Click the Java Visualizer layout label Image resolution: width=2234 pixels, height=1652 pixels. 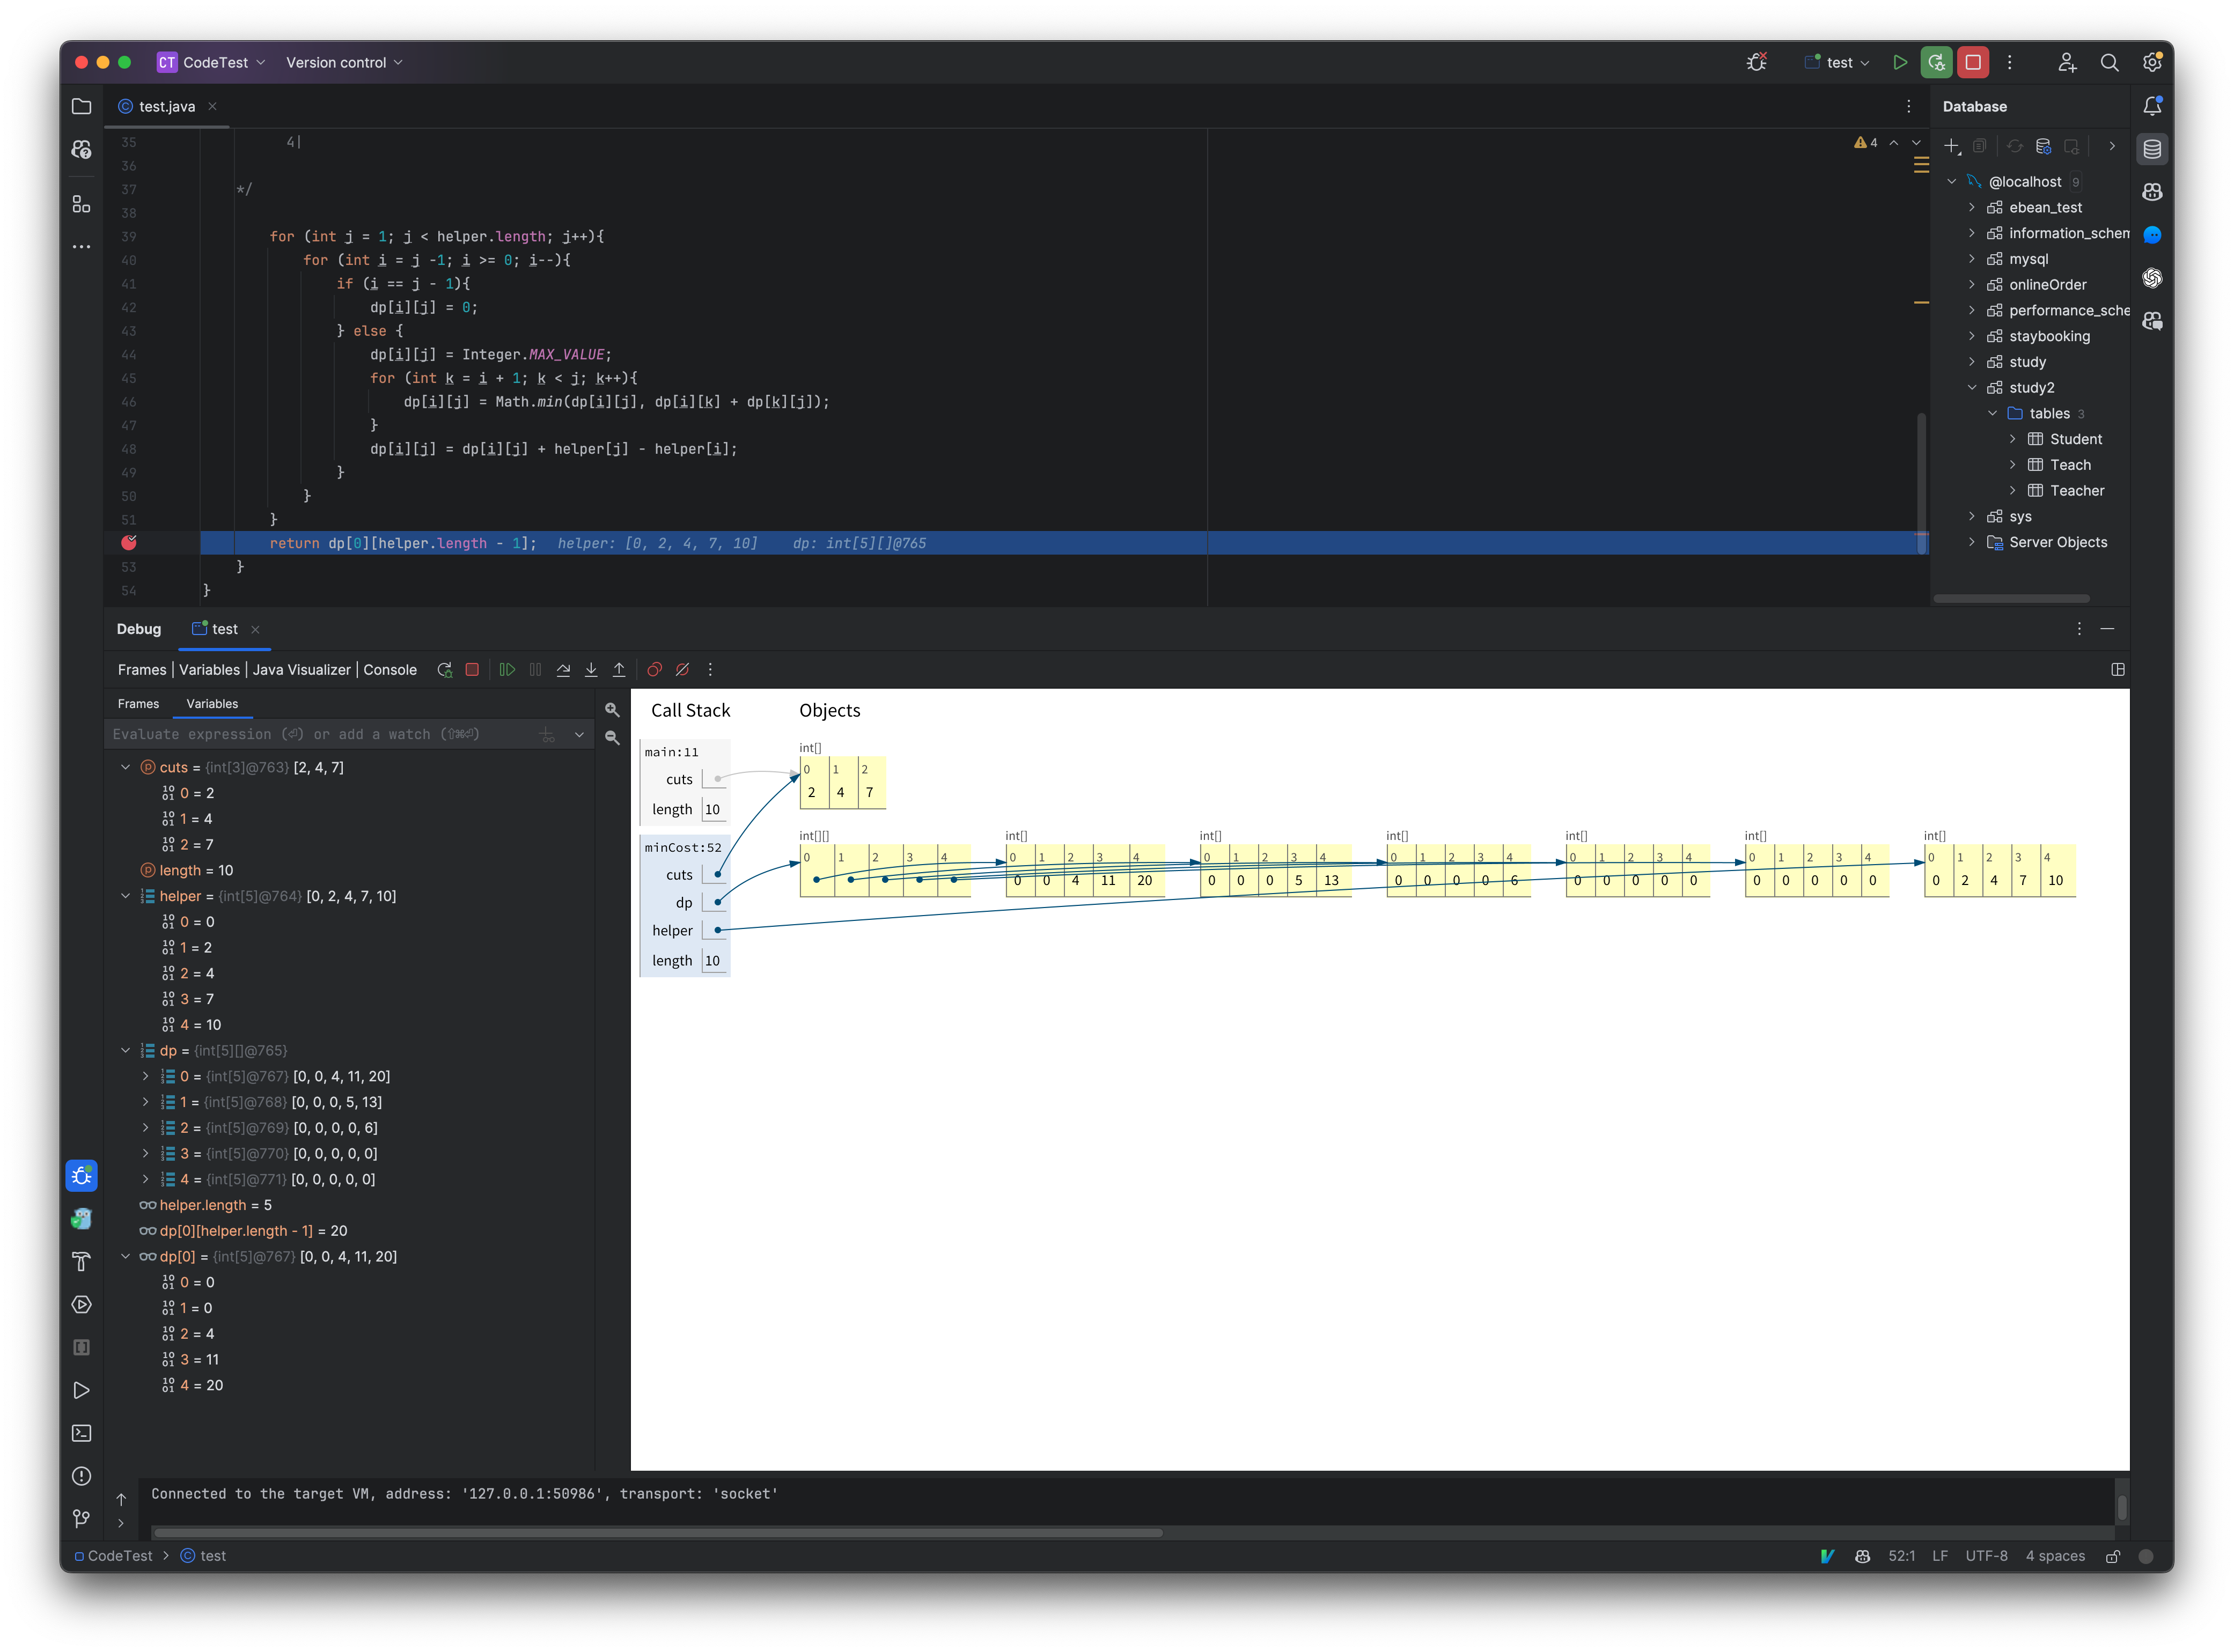[301, 670]
